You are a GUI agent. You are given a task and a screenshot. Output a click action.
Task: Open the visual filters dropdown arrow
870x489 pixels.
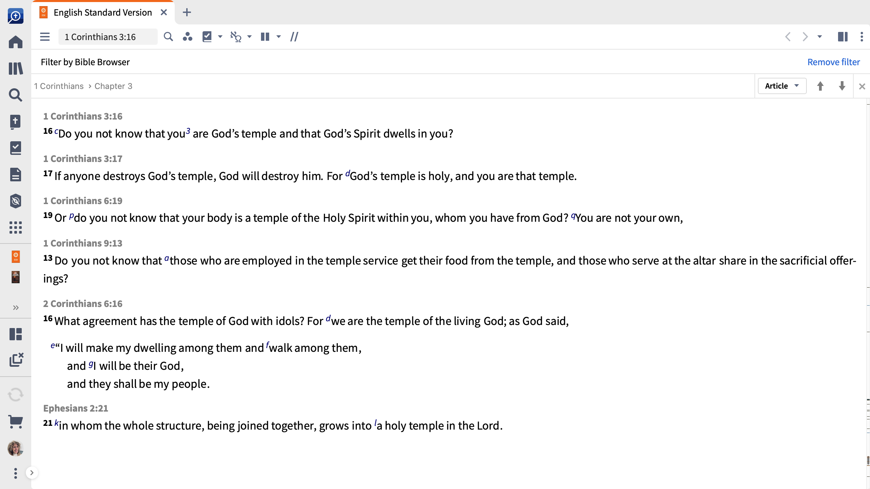pyautogui.click(x=220, y=37)
